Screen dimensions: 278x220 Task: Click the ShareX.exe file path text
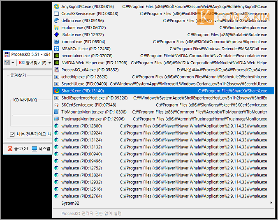point(233,91)
